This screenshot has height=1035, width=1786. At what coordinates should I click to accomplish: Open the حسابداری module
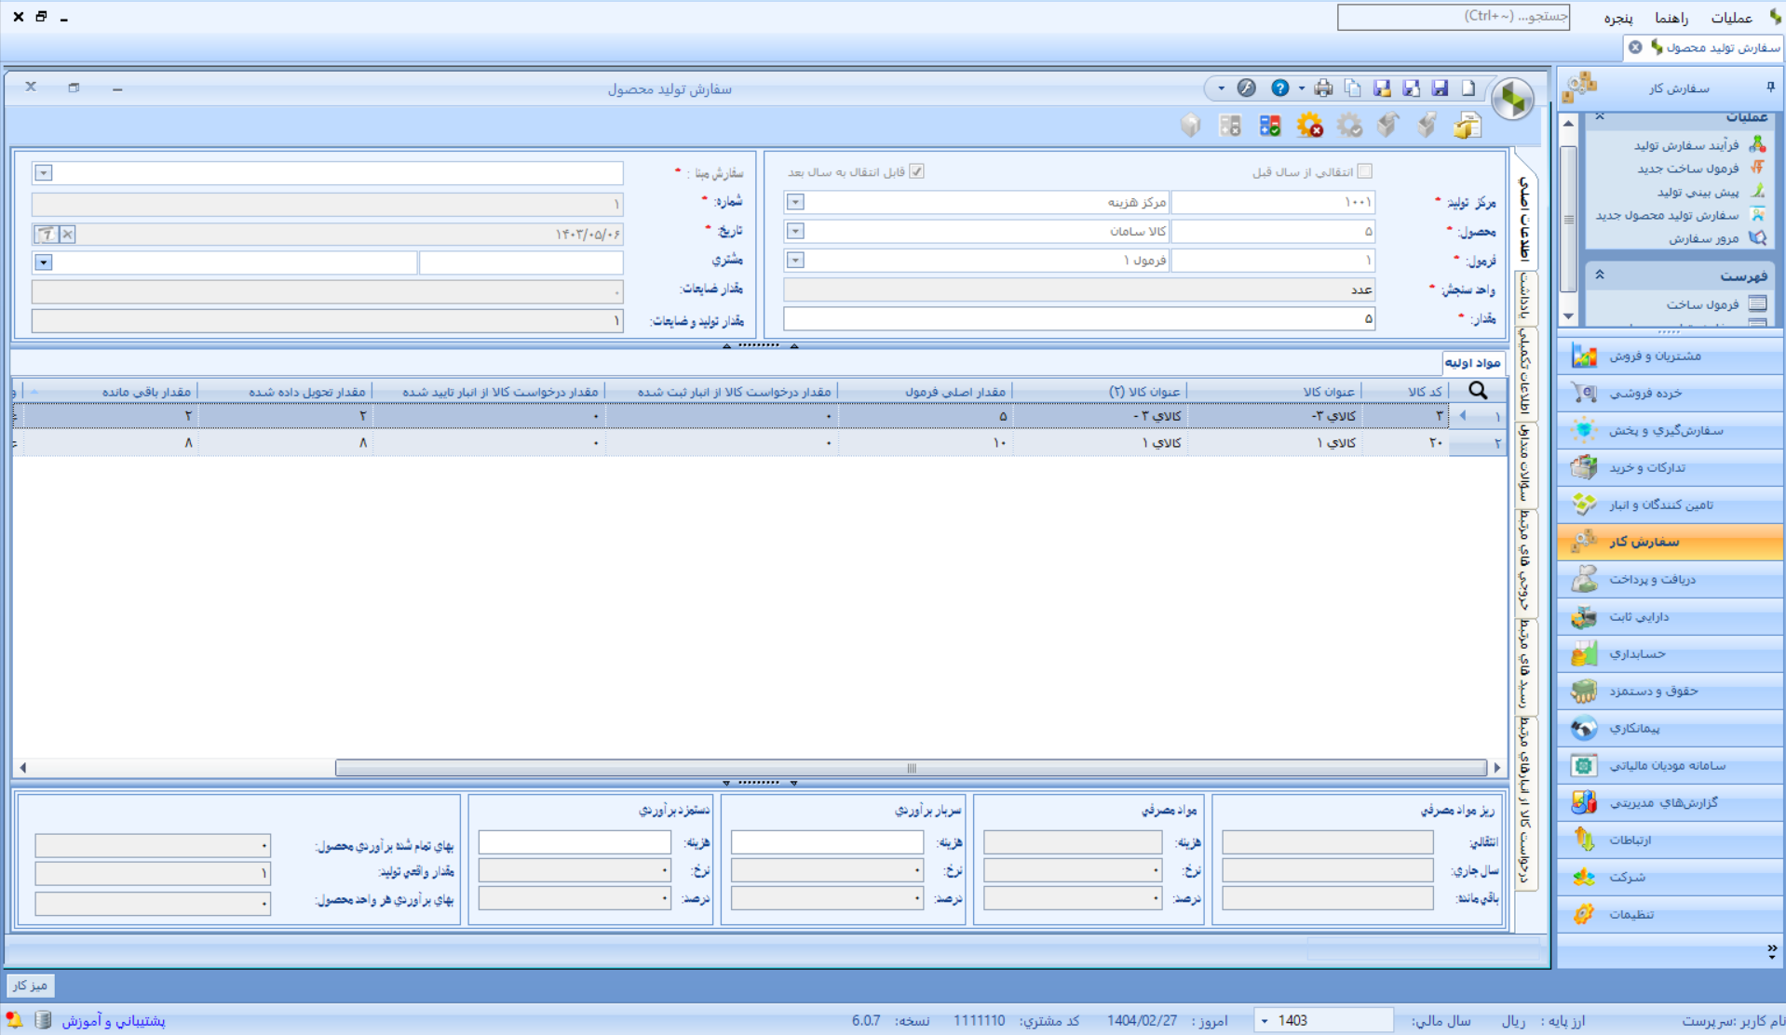(x=1671, y=653)
